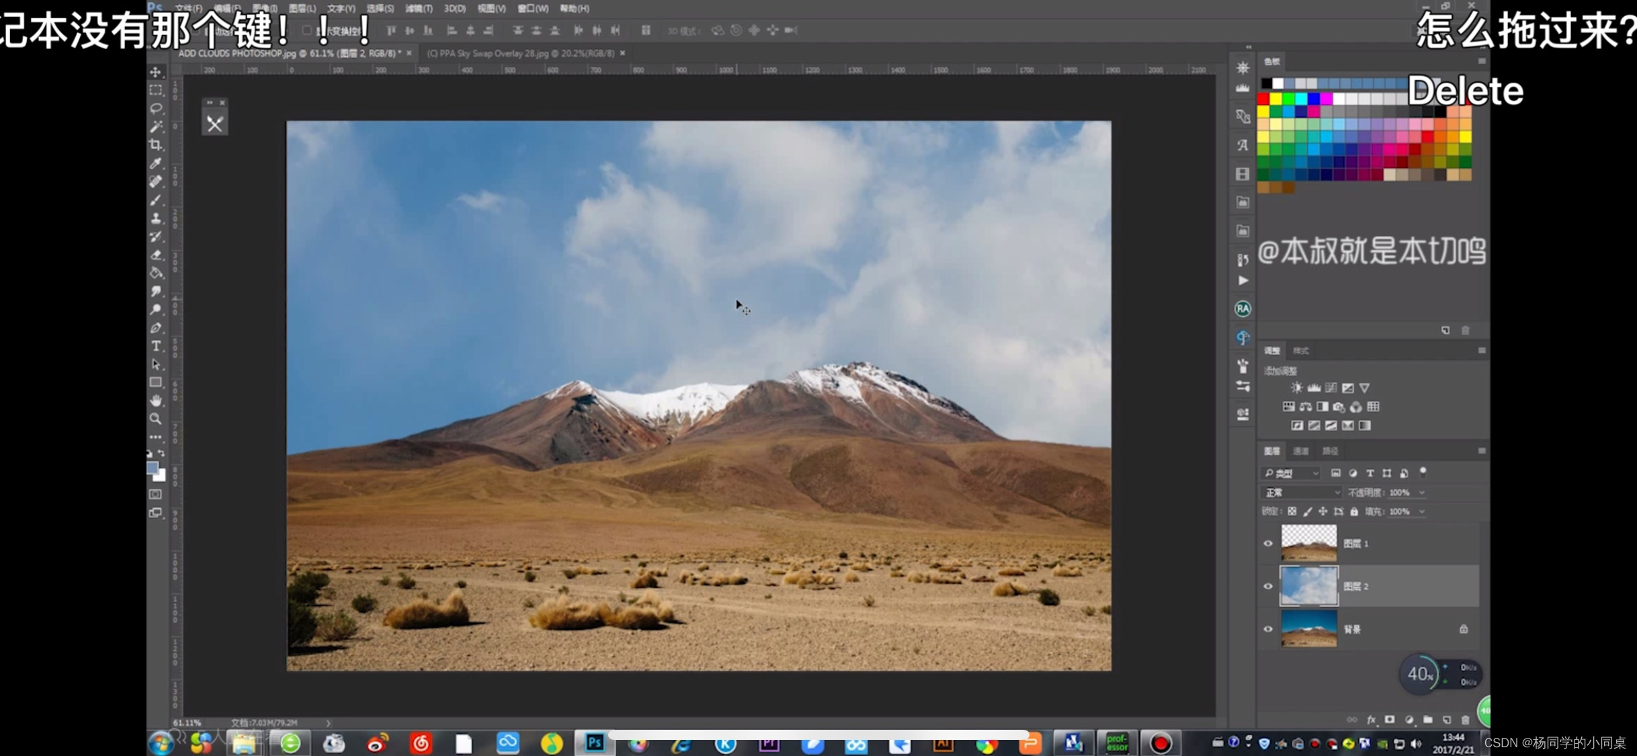Hide layer 图层 2 via eye icon
The width and height of the screenshot is (1637, 756).
[1268, 586]
